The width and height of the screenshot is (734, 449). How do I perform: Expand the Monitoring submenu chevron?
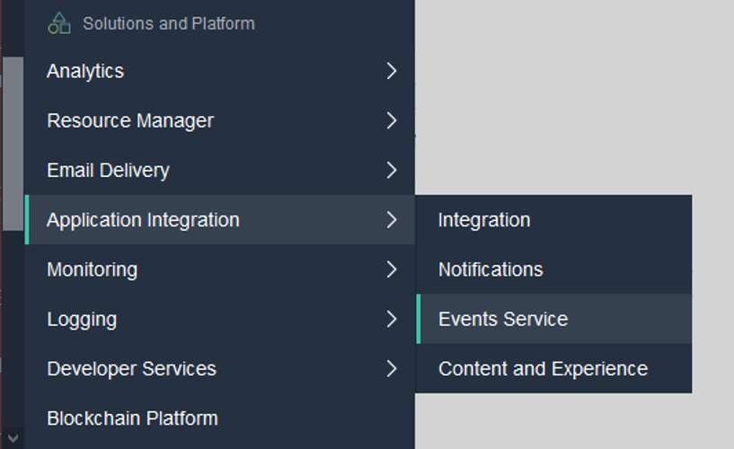[x=391, y=269]
